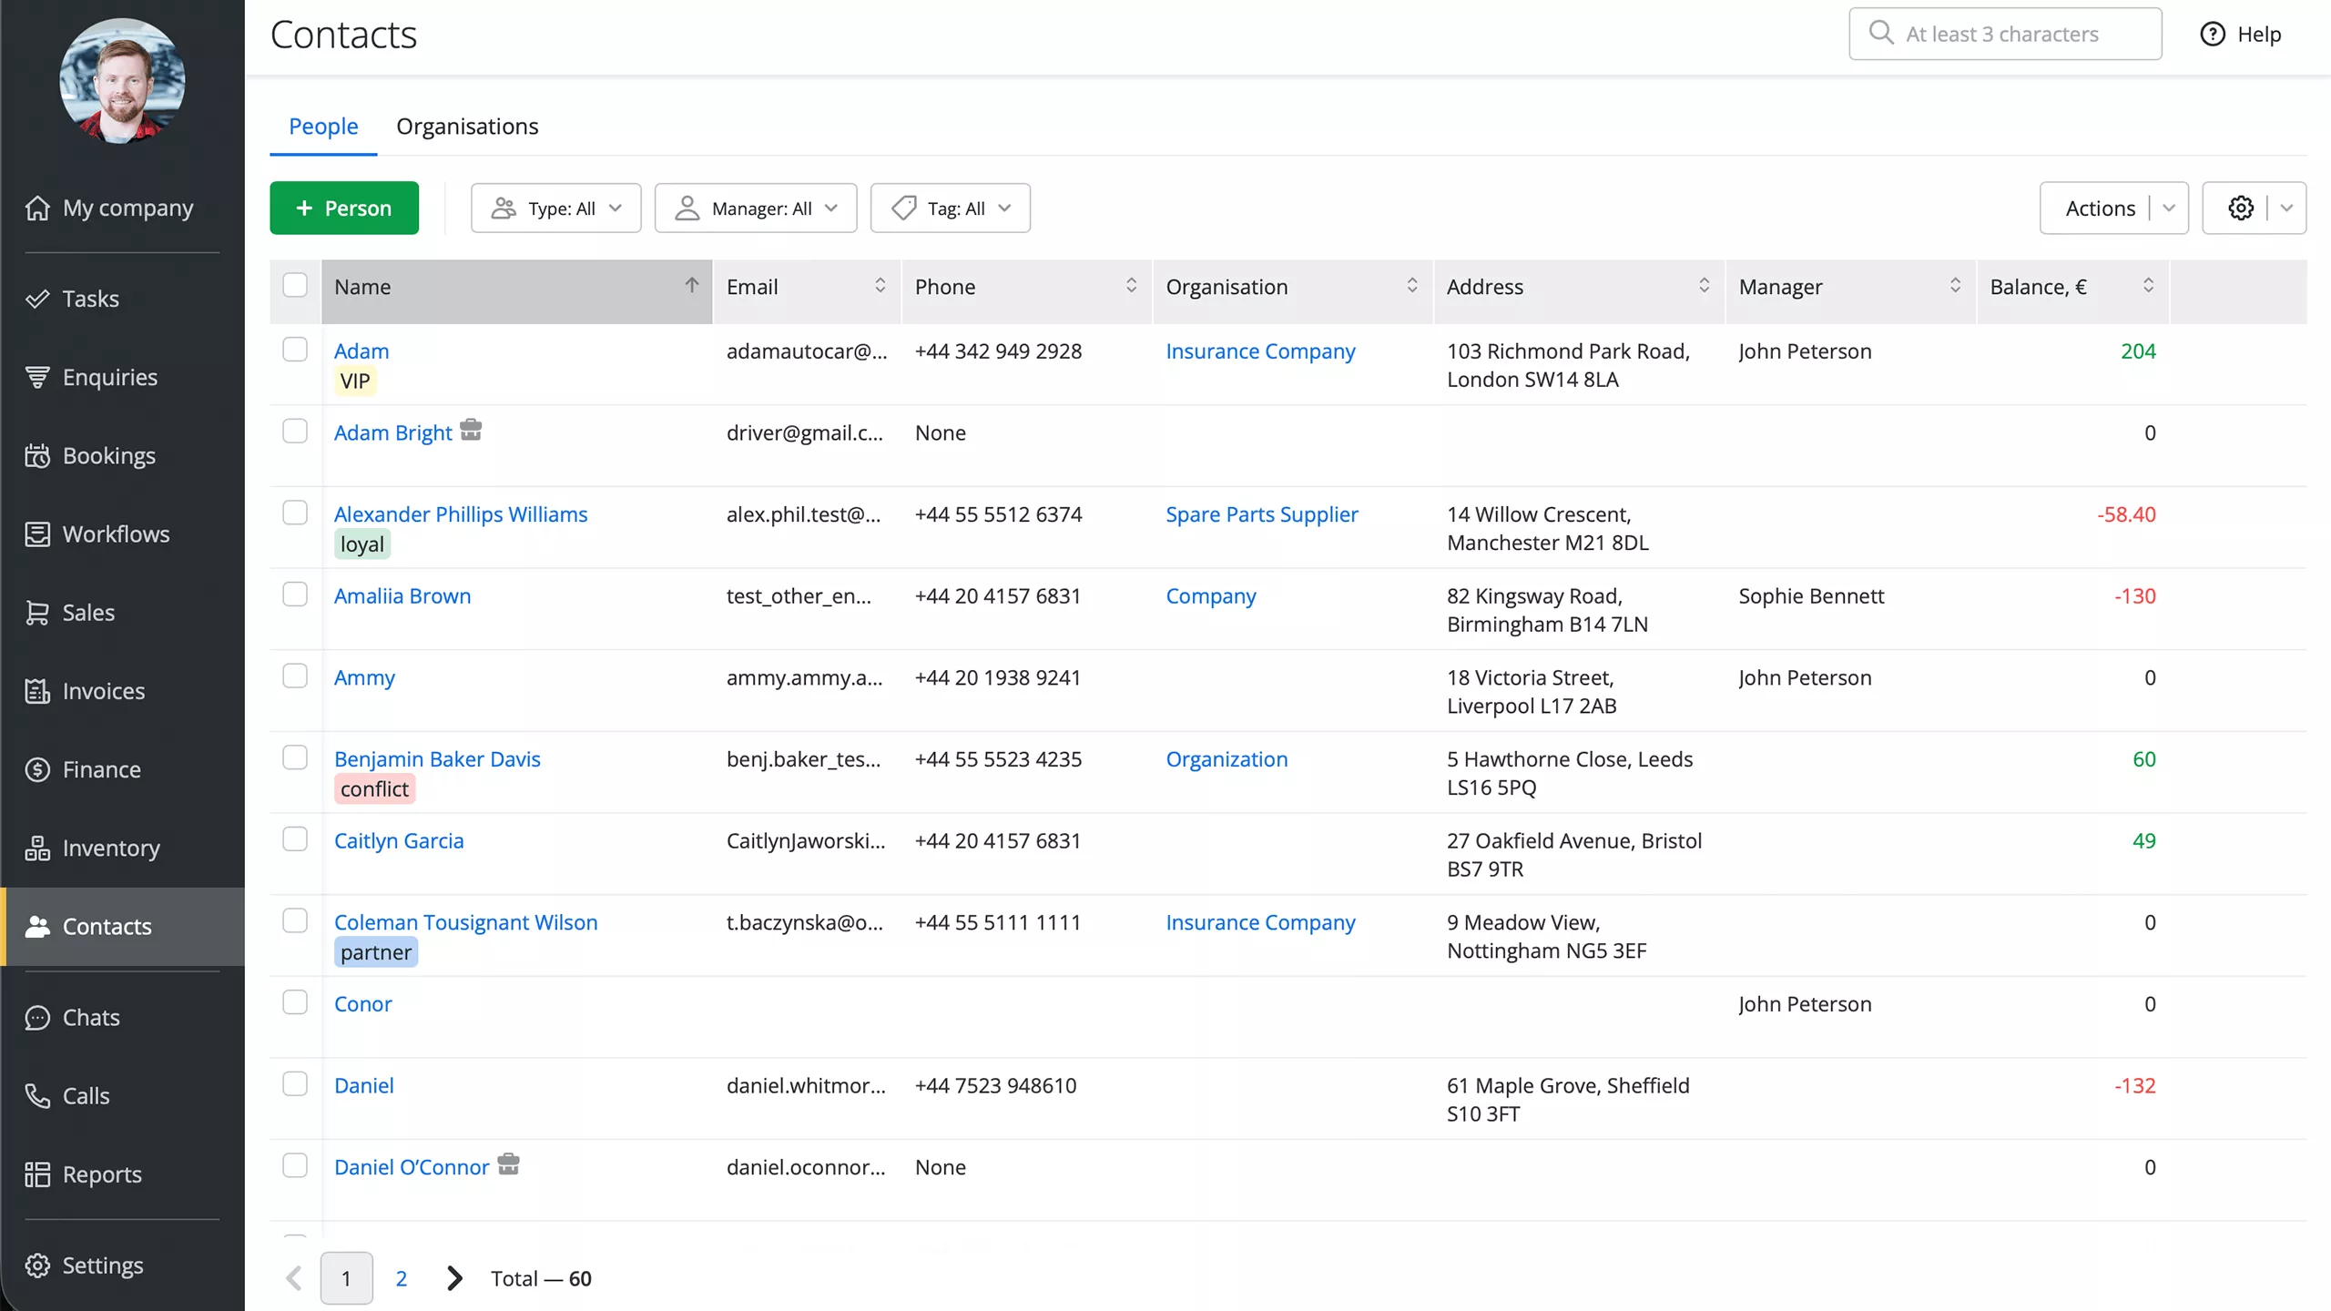The width and height of the screenshot is (2331, 1311).
Task: Go to page 2 of contacts
Action: click(401, 1278)
